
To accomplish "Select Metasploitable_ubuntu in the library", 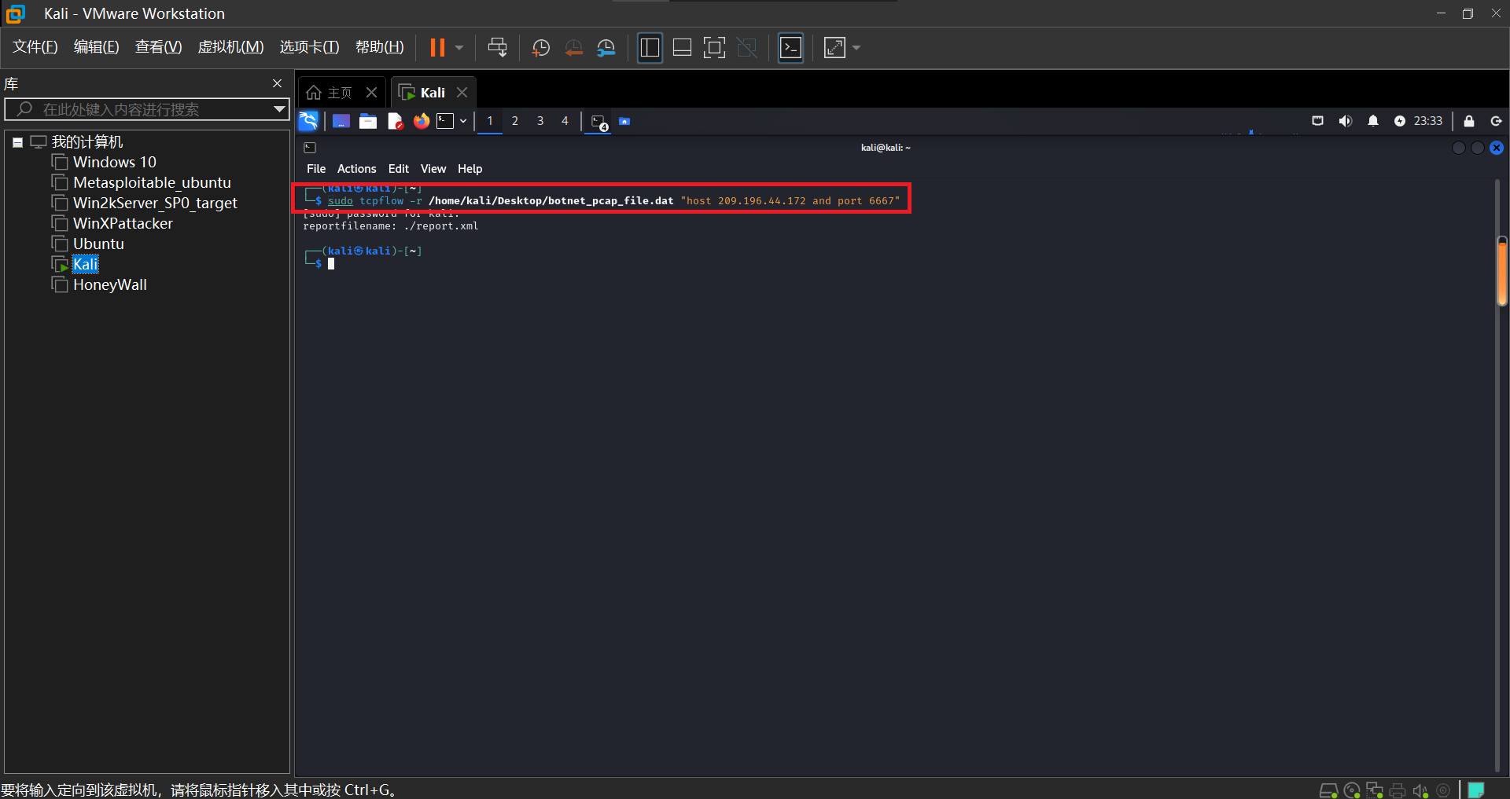I will pos(152,182).
